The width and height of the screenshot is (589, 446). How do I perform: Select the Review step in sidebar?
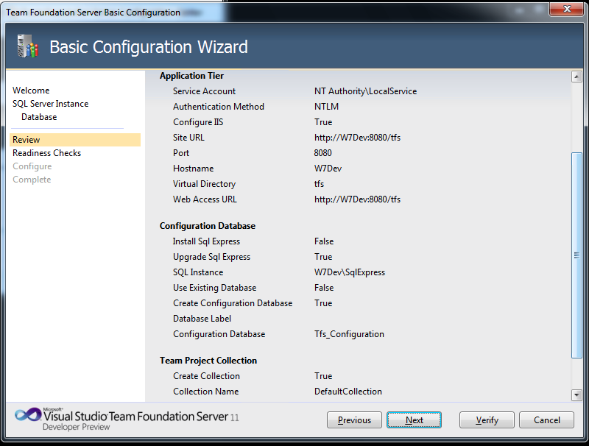pos(27,140)
